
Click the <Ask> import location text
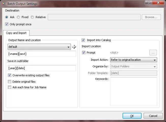coord(114,53)
